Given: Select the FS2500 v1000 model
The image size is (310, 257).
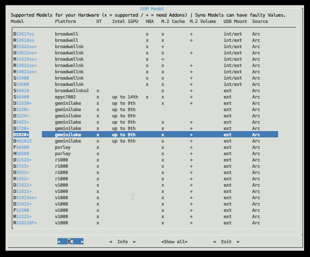Looking at the screenshot, I should click(x=21, y=210).
